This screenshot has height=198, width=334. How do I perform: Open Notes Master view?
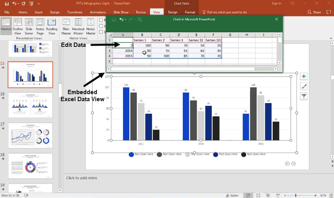click(90, 27)
